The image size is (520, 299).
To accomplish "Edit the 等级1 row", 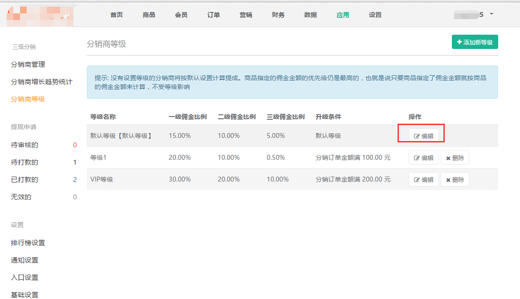I will click(x=423, y=158).
